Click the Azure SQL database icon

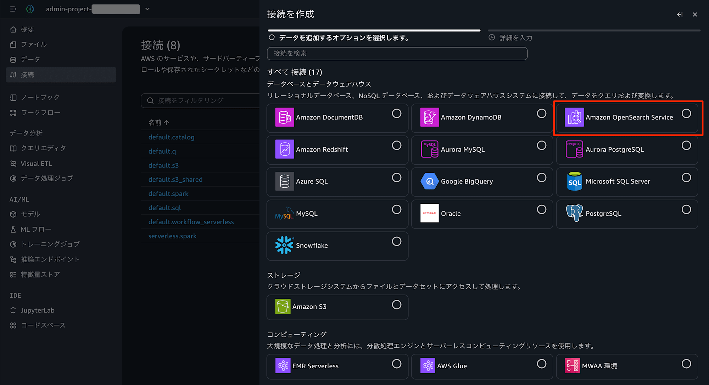tap(284, 181)
